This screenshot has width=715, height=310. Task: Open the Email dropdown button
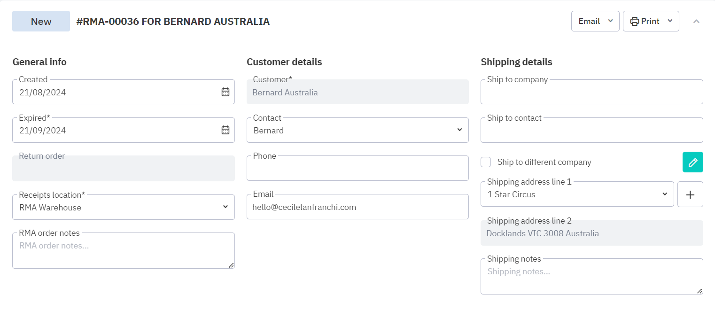tap(595, 21)
